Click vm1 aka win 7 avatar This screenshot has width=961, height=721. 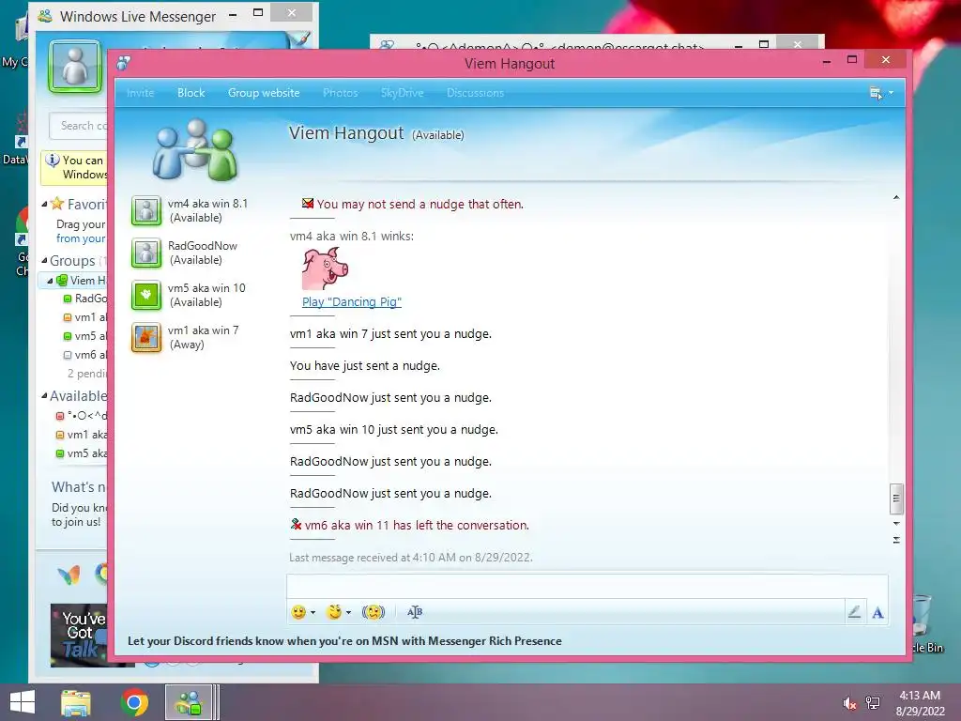tap(146, 338)
